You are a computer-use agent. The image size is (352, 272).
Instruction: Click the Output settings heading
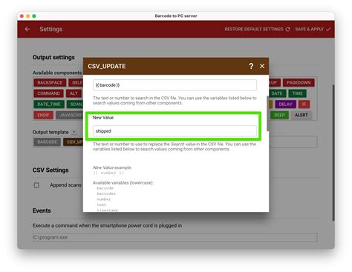point(53,57)
